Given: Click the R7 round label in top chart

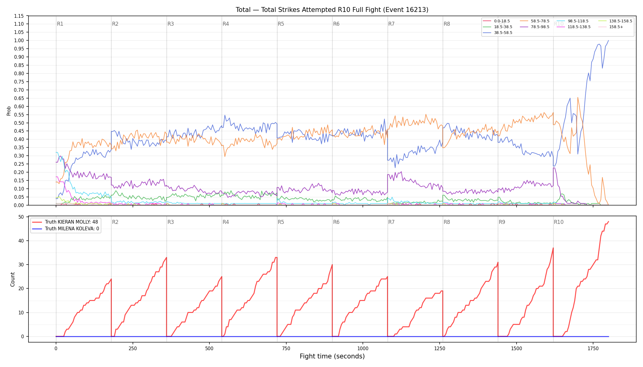Looking at the screenshot, I should click(x=391, y=24).
